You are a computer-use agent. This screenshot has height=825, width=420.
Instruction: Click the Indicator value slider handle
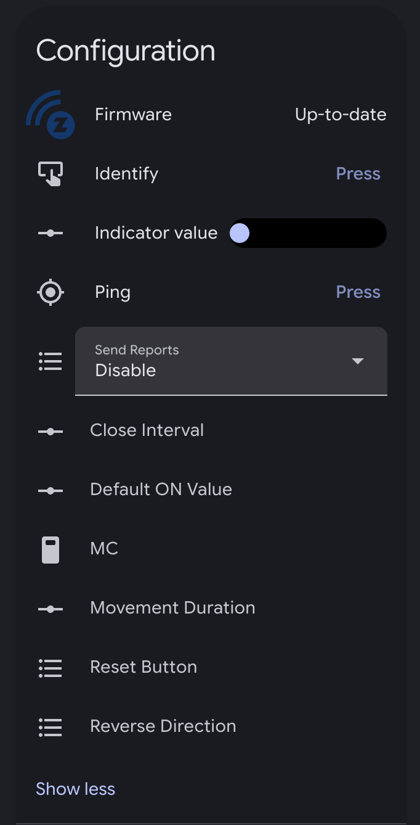tap(239, 233)
